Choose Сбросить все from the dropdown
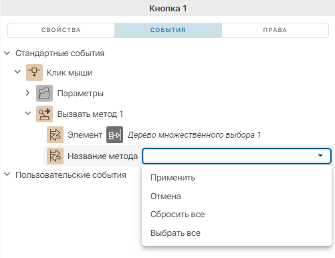335x258 pixels. 237,215
